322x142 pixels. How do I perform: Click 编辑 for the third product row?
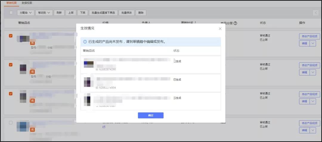(x=304, y=101)
